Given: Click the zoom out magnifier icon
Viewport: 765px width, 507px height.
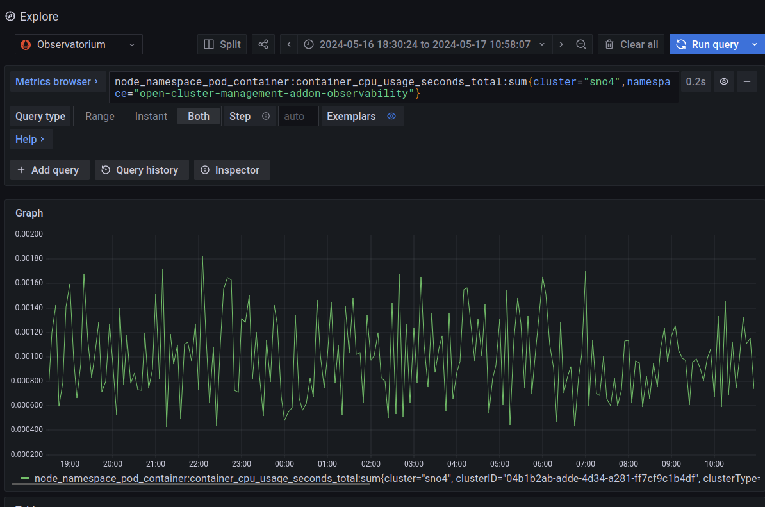Looking at the screenshot, I should tap(581, 44).
